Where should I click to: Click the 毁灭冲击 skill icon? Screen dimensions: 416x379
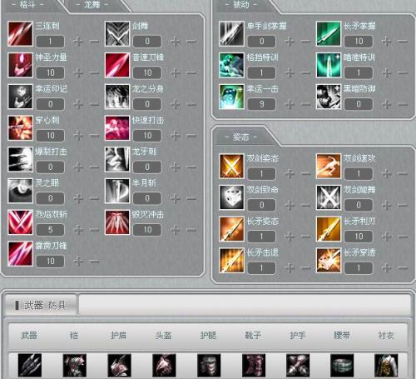click(x=117, y=222)
